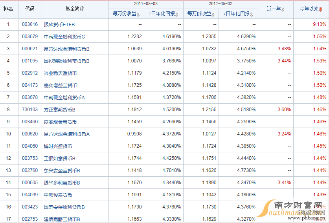Screen dimensions: 329x223
Task: Click the 0.9998 value for 易方达现金增利货币A
Action: [134, 134]
